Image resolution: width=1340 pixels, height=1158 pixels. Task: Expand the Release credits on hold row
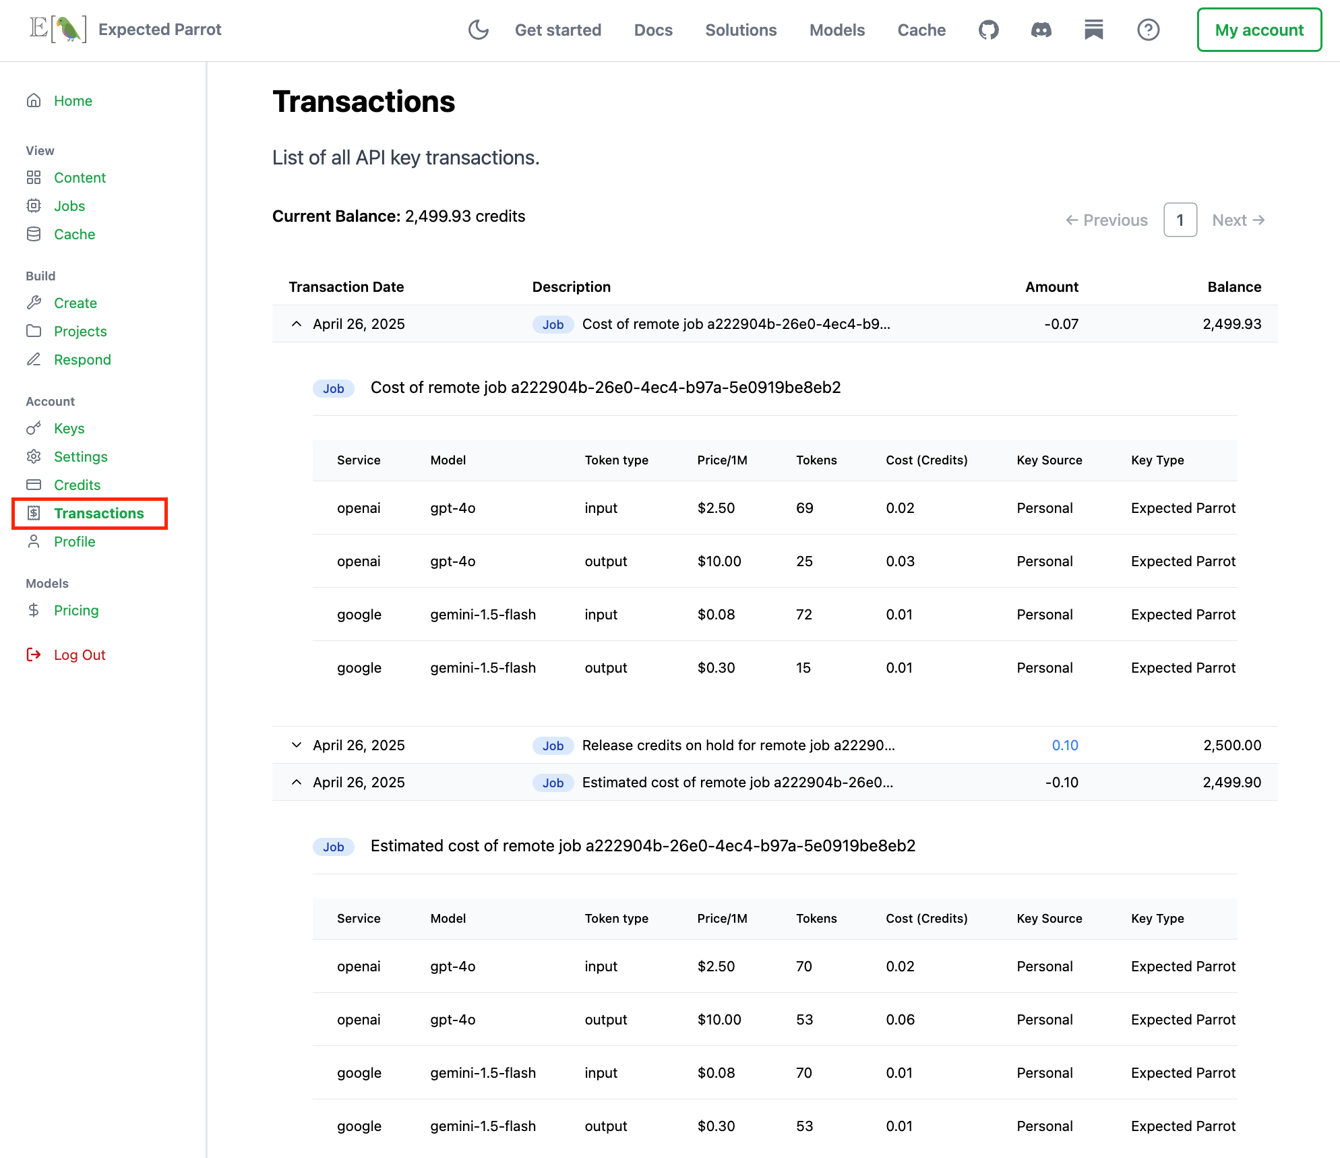[297, 745]
